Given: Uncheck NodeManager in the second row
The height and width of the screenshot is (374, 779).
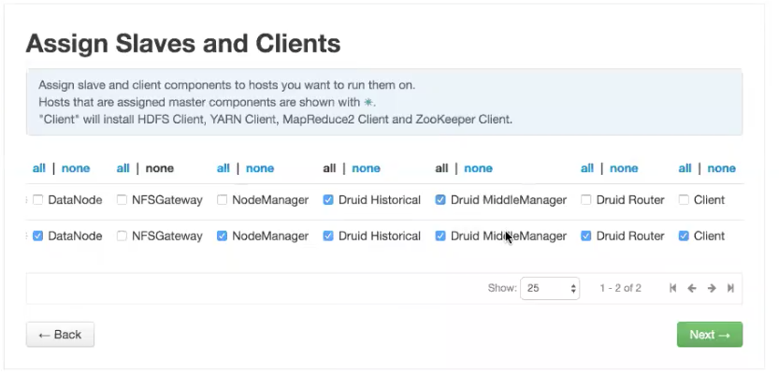Looking at the screenshot, I should 223,237.
